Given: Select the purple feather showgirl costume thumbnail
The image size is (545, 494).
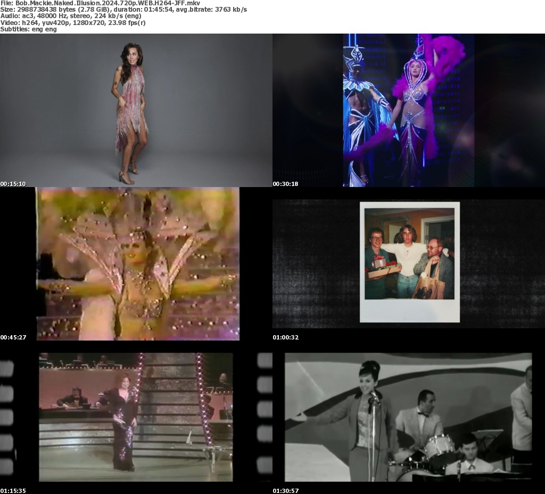Looking at the screenshot, I should click(409, 110).
